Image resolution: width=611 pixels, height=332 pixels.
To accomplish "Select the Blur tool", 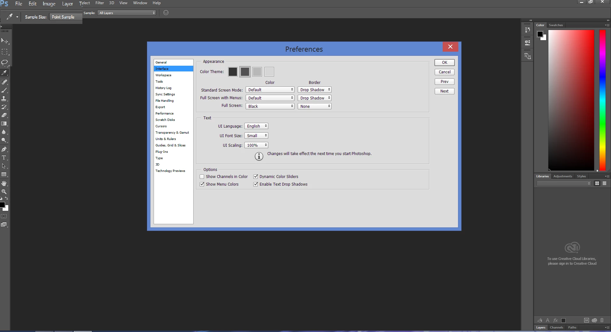I will 4,132.
